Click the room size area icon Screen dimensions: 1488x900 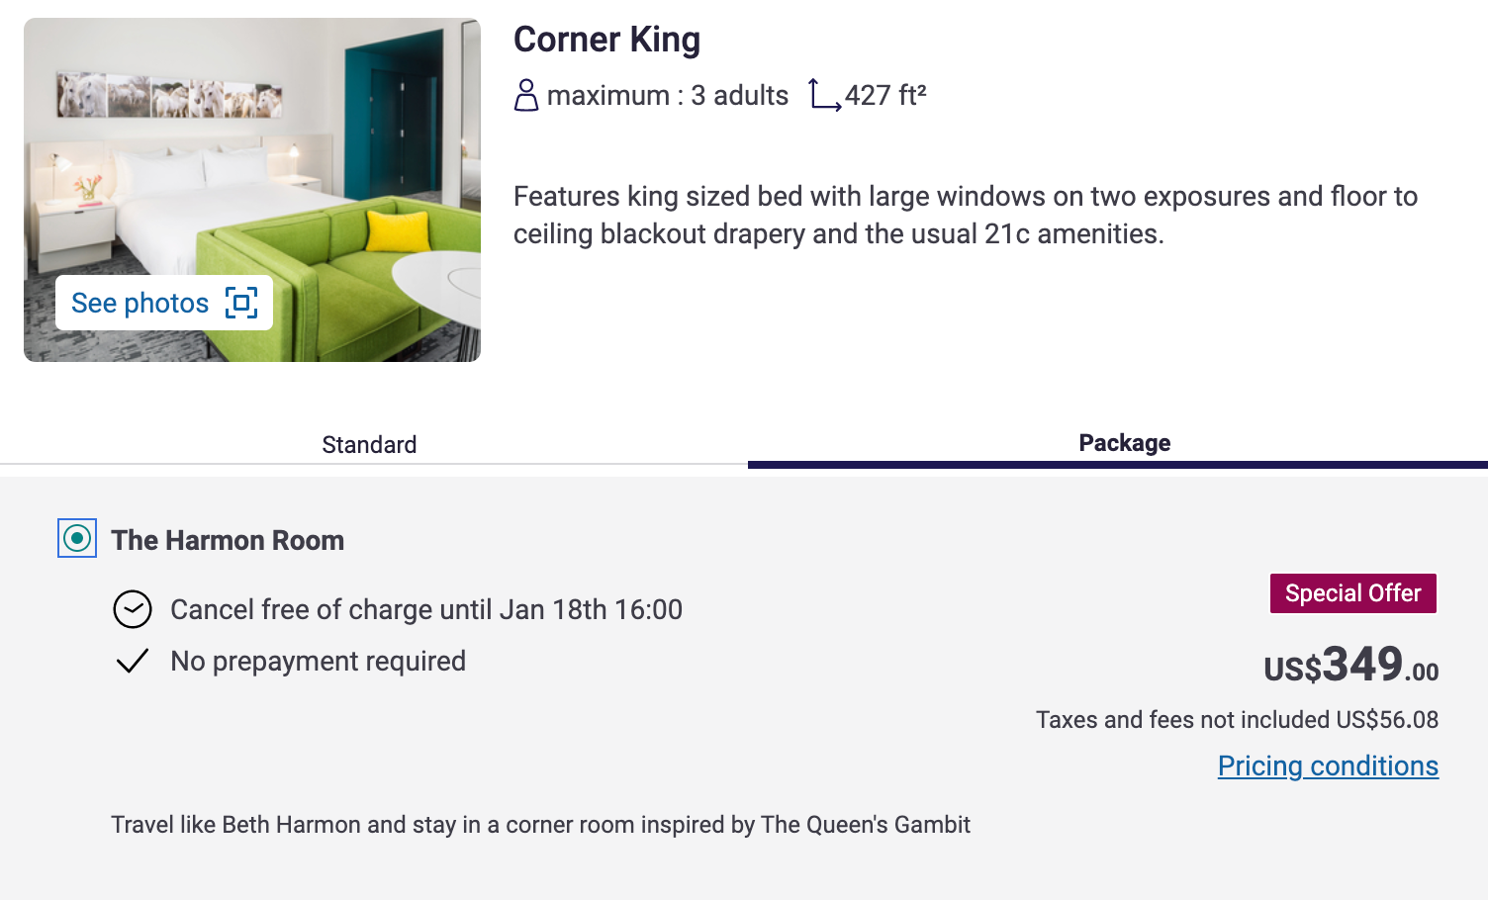point(824,96)
